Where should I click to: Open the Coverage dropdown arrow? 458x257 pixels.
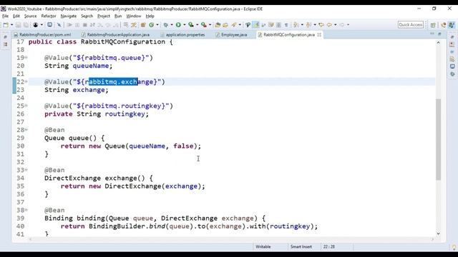(x=198, y=25)
